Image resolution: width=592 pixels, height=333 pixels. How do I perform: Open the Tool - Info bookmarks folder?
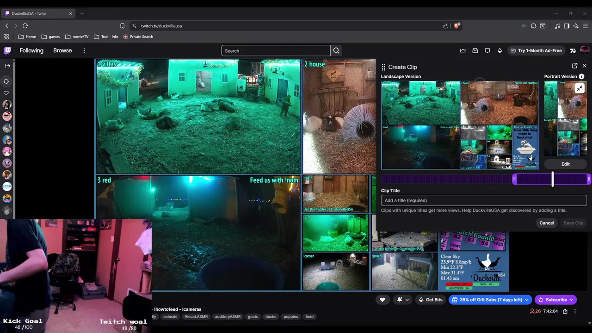click(x=106, y=37)
